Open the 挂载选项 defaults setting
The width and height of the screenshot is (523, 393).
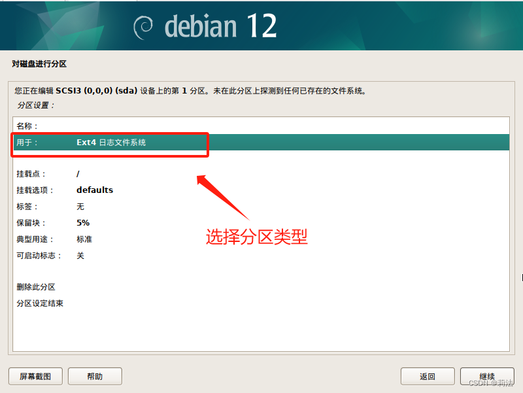click(x=261, y=190)
